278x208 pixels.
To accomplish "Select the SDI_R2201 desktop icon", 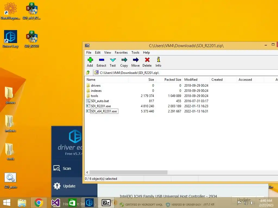I will click(31, 39).
